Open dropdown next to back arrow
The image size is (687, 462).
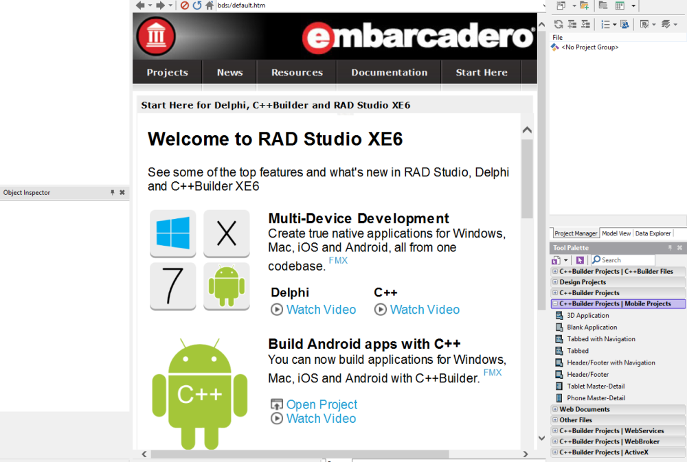click(150, 5)
